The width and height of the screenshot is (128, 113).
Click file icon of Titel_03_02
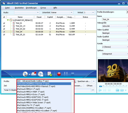[14, 29]
